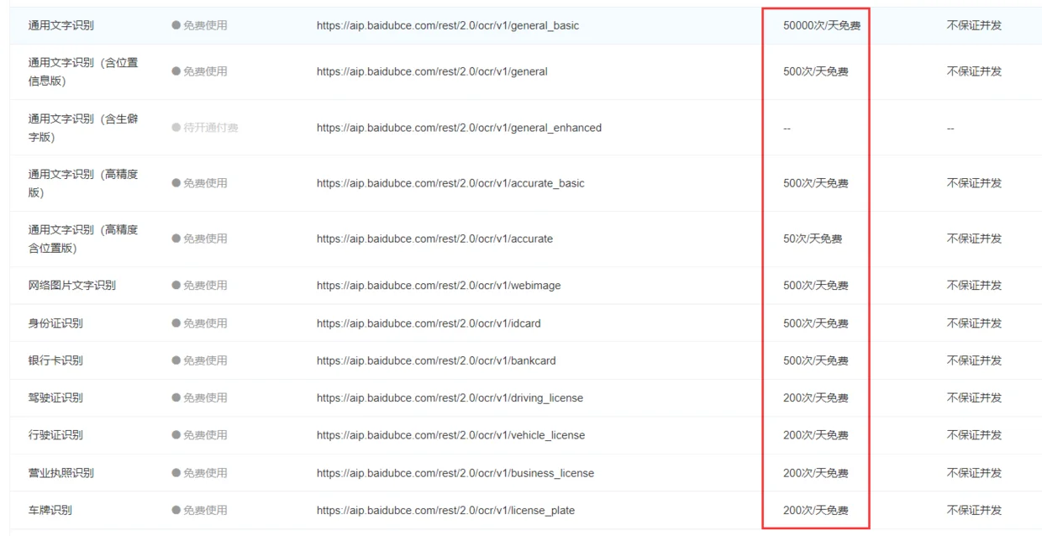Screen dimensions: 1042x536
Task: Select the 身份证识别 API name
Action: click(x=55, y=323)
